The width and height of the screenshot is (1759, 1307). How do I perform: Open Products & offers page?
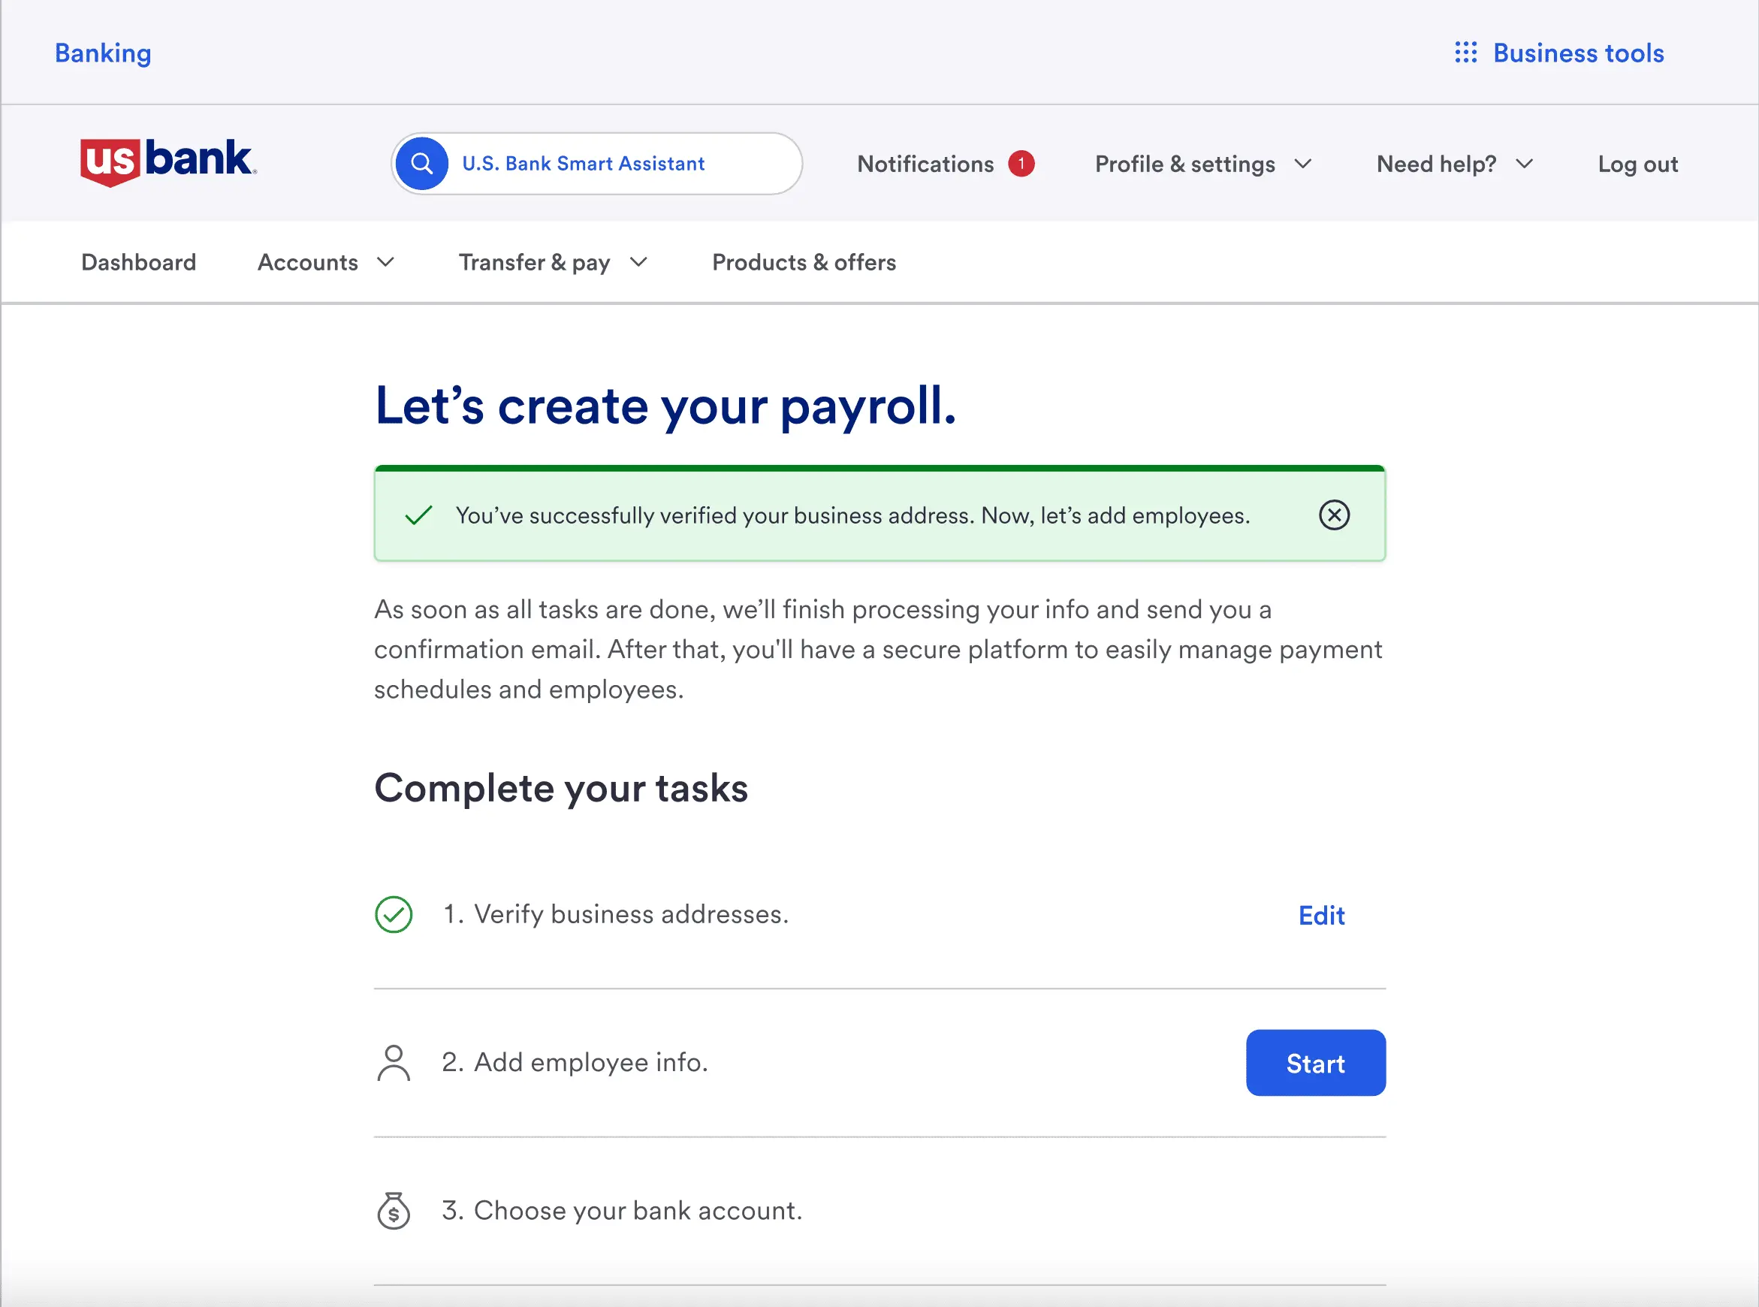click(804, 263)
